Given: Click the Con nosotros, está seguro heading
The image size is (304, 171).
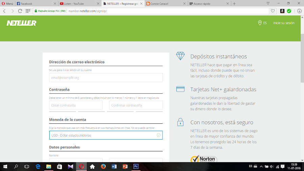Looking at the screenshot, I should [222, 122].
